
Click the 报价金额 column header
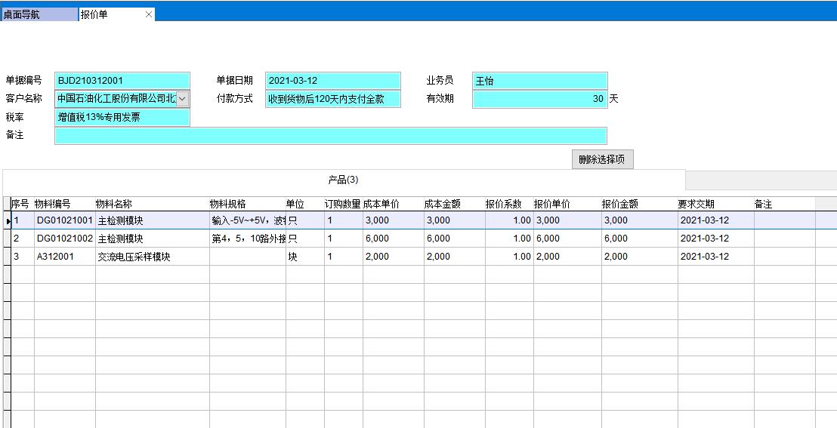620,205
